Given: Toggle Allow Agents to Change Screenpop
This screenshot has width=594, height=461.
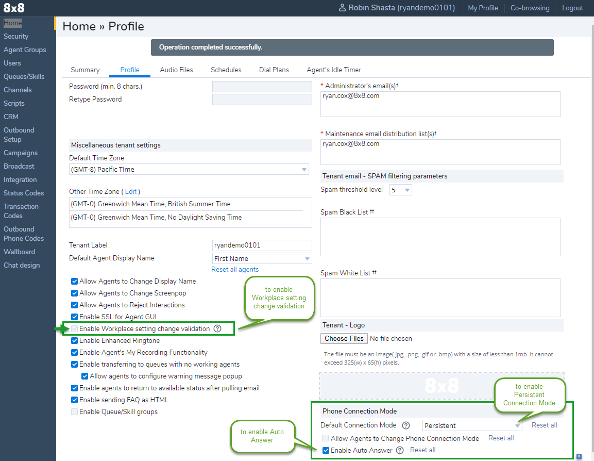Looking at the screenshot, I should click(75, 293).
